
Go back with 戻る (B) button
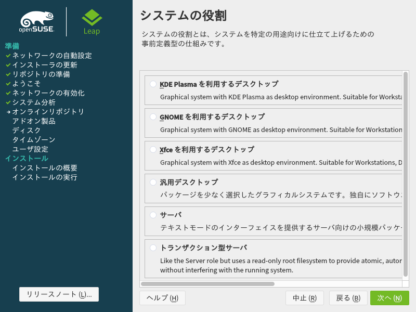point(348,298)
